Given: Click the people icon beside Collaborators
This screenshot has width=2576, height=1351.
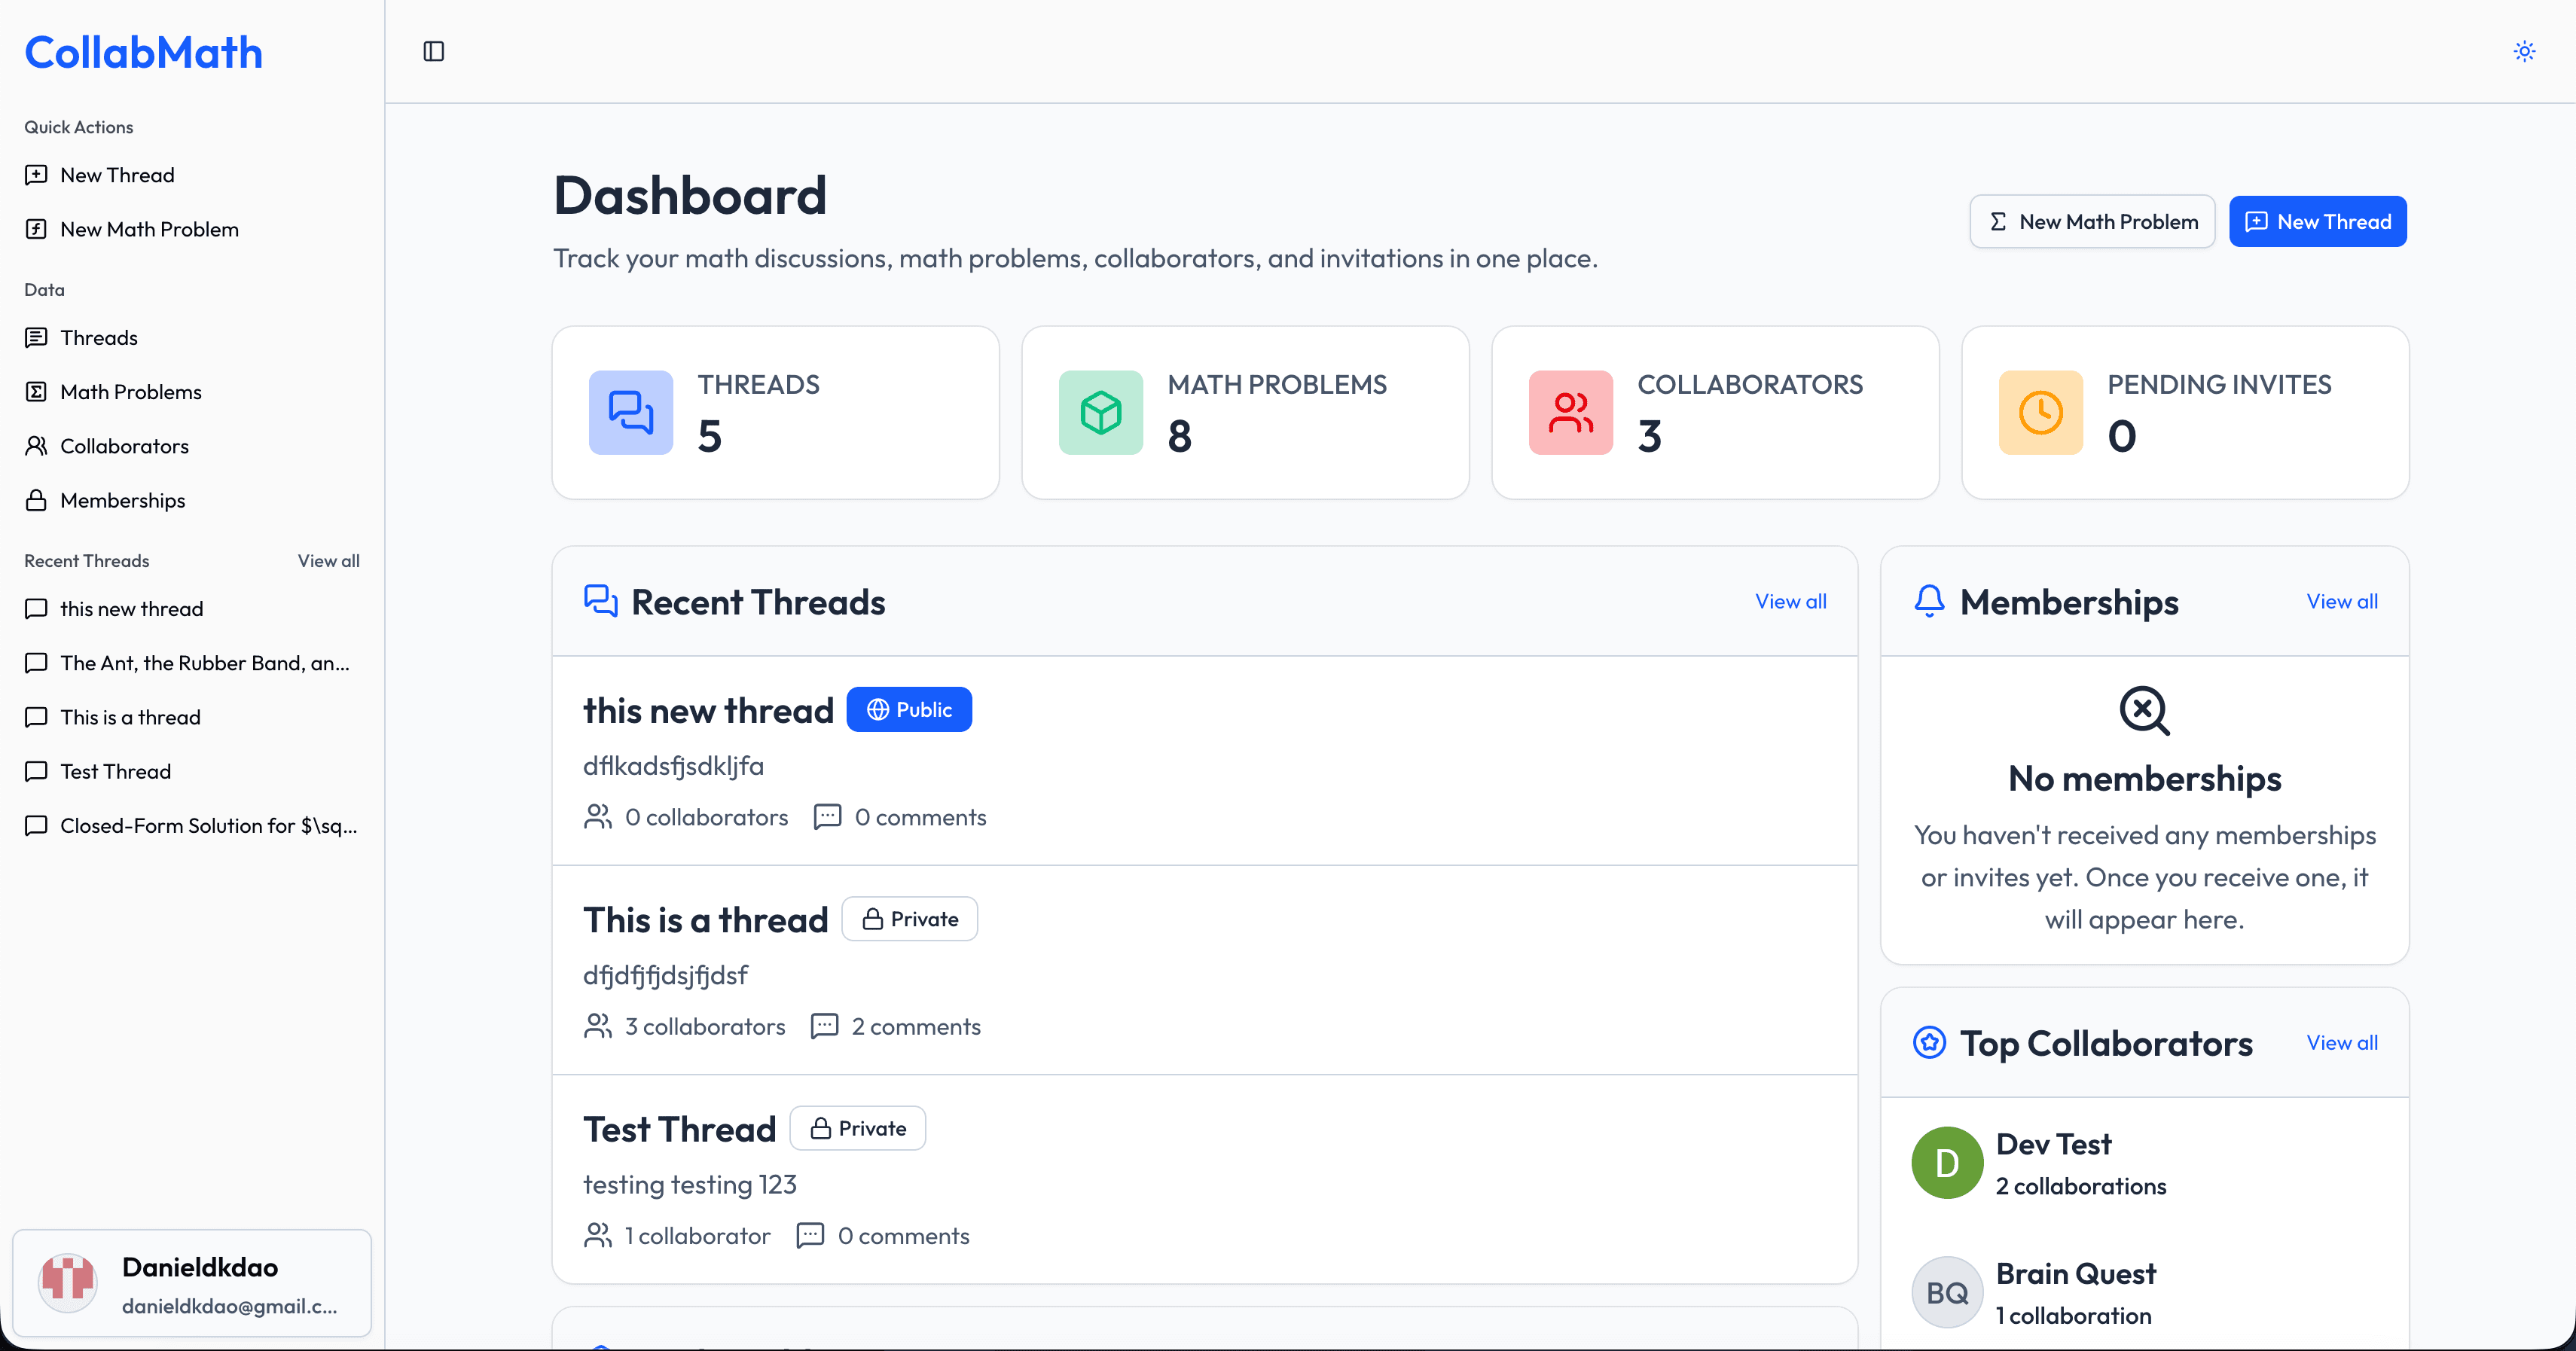Looking at the screenshot, I should (x=36, y=446).
